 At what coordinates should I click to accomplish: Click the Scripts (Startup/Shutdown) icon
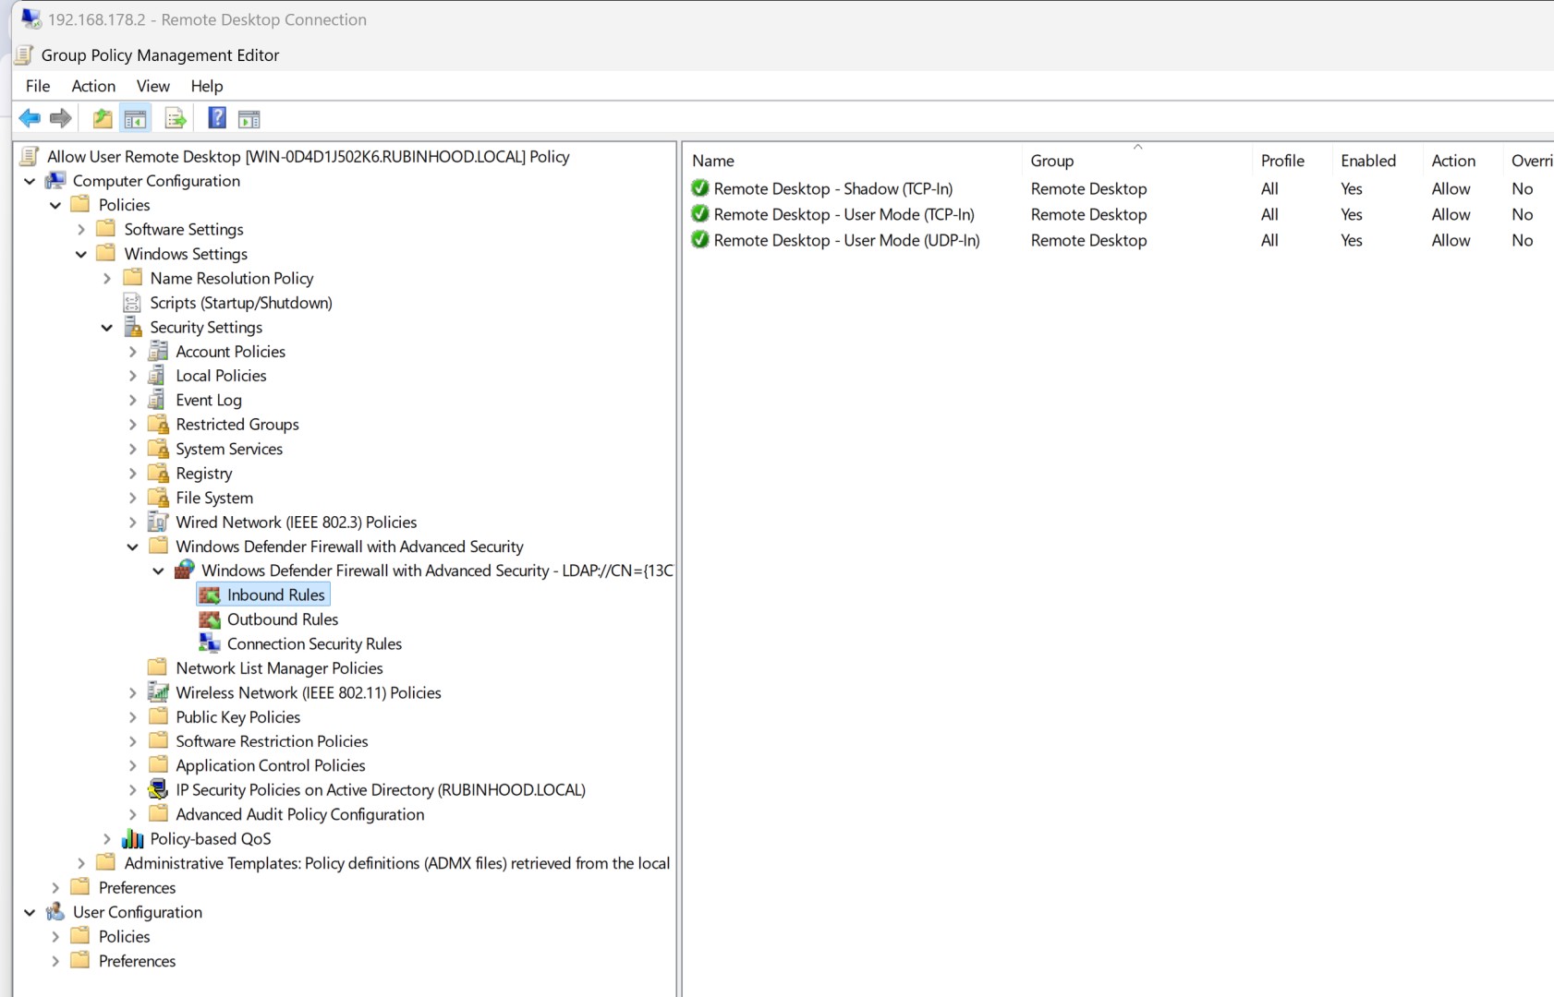pyautogui.click(x=132, y=303)
